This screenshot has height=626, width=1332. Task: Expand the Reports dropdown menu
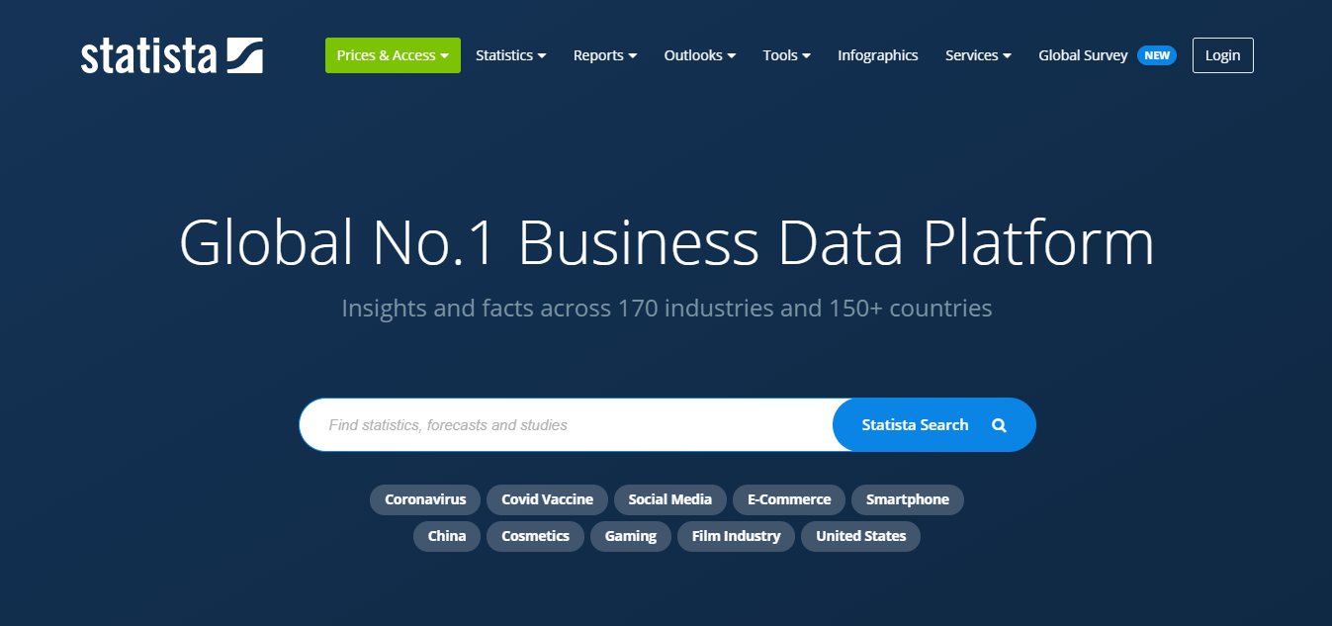point(604,55)
